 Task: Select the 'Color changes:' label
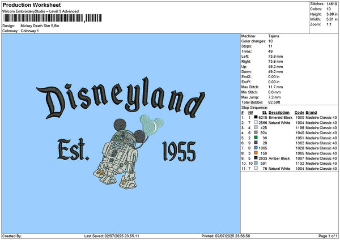(254, 41)
